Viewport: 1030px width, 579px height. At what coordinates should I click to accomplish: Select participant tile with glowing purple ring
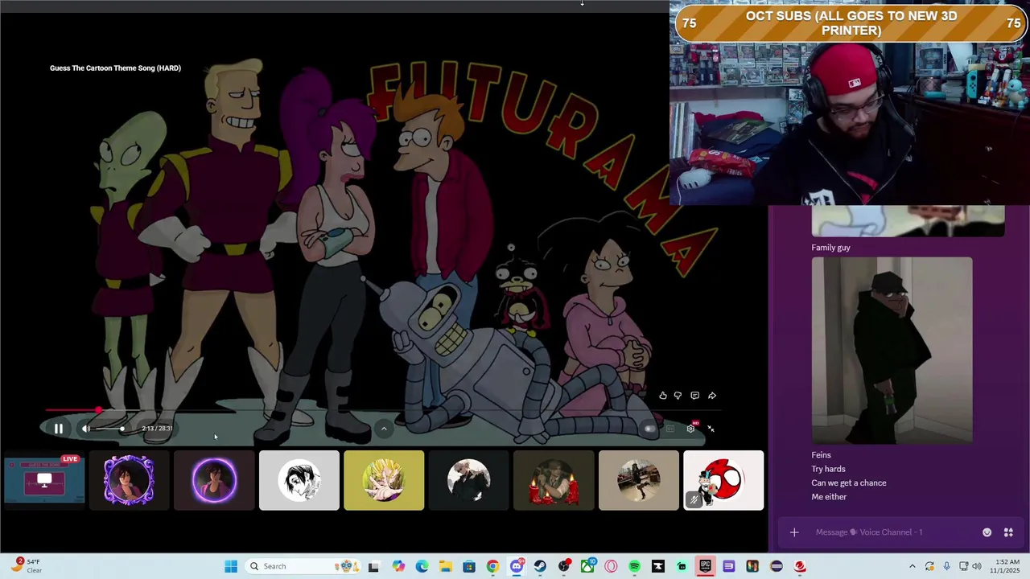point(214,480)
